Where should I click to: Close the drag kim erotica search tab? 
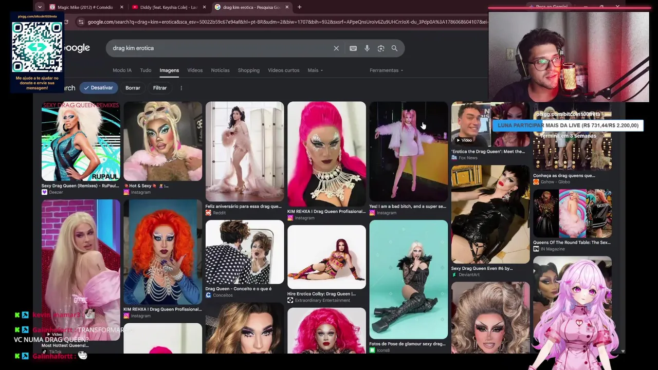(287, 7)
